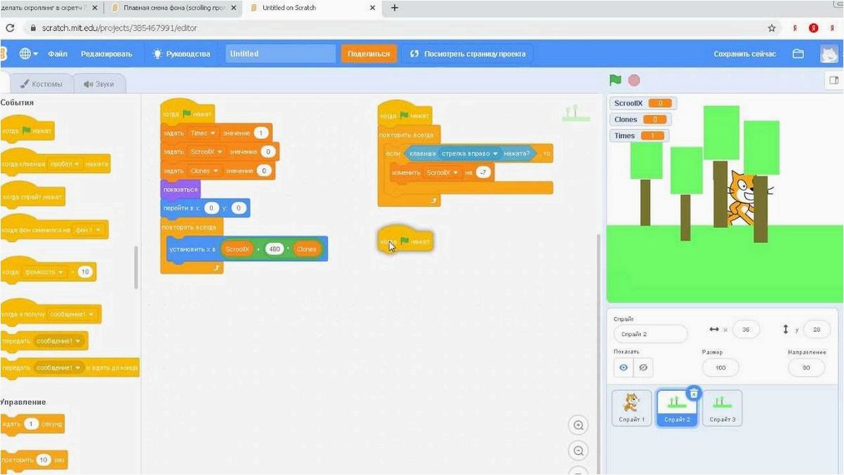Open the 'ScrollX' dropdown in the change block
The width and height of the screenshot is (844, 475).
tap(443, 173)
